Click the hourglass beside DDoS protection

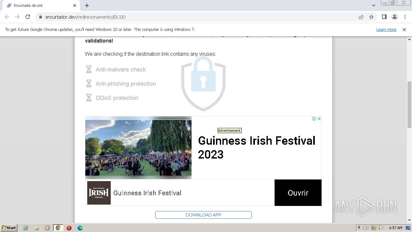(89, 98)
